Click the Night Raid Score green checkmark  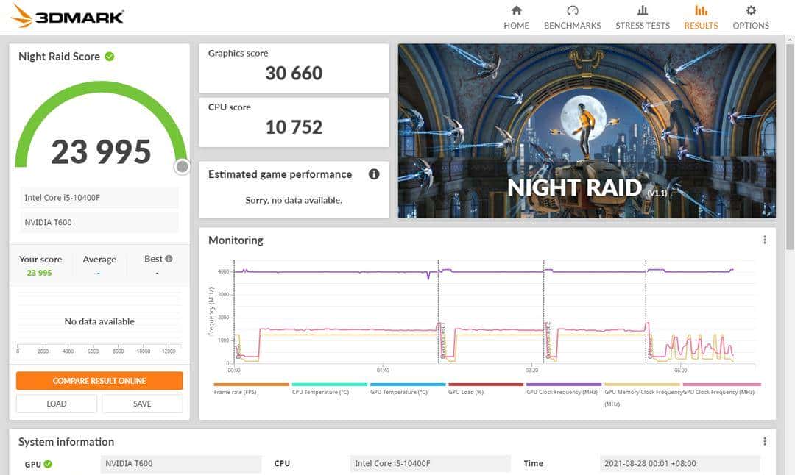(110, 57)
